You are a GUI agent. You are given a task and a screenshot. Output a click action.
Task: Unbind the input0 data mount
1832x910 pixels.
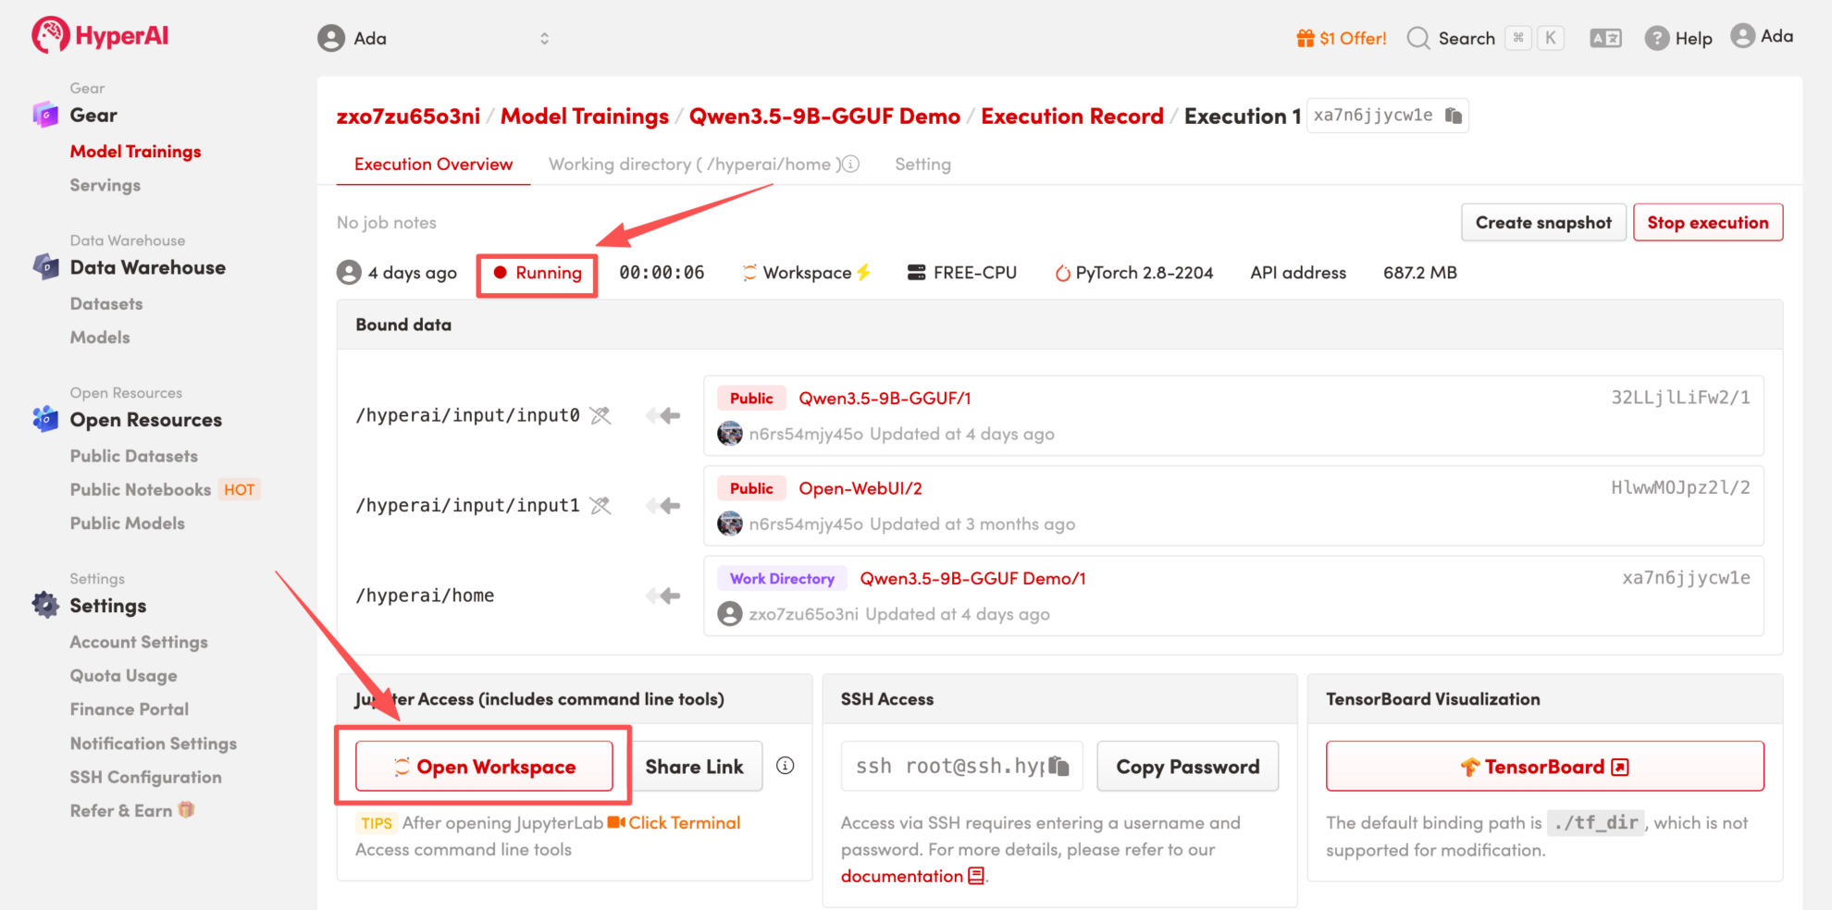pyautogui.click(x=600, y=415)
